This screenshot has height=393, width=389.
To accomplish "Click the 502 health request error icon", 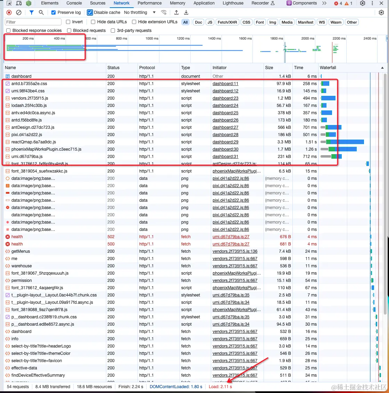I will tap(8, 237).
